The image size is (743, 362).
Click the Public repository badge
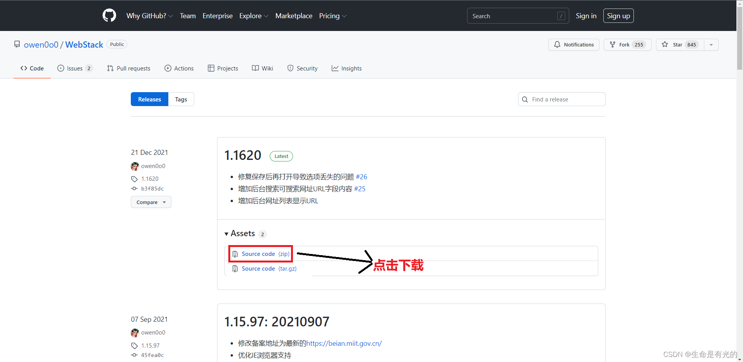point(117,44)
